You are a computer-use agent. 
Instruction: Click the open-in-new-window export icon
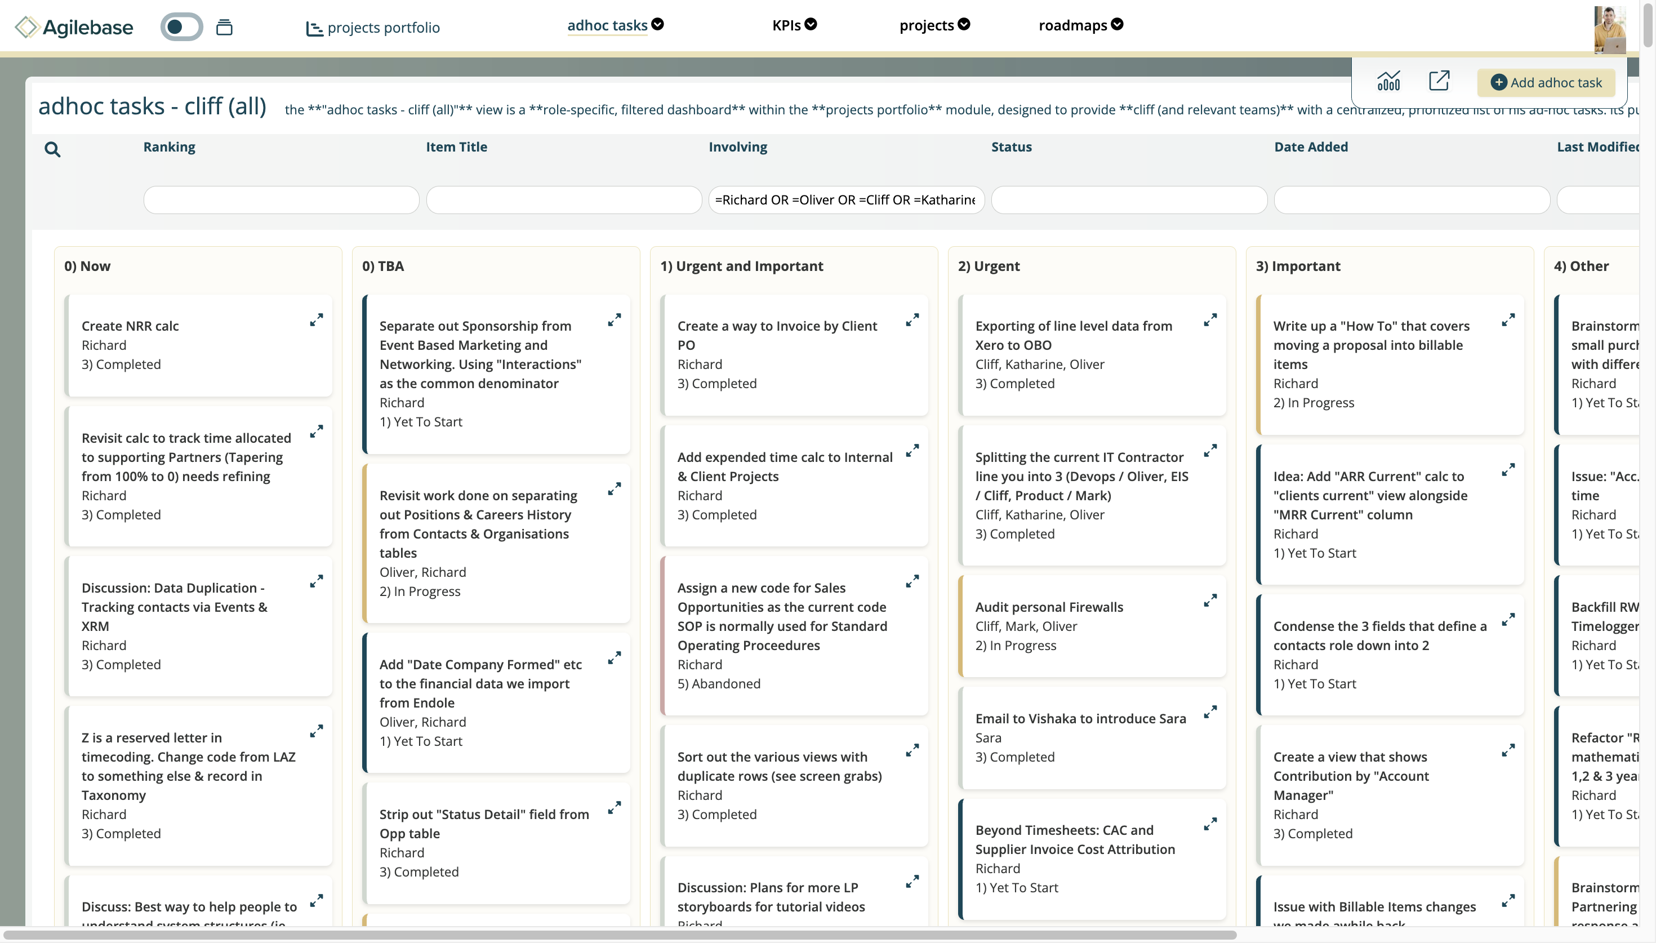point(1439,82)
